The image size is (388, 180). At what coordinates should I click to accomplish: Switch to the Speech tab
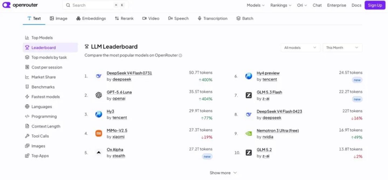pos(178,18)
